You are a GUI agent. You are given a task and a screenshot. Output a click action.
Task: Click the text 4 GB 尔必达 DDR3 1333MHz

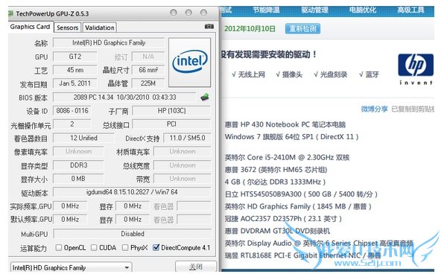click(x=275, y=182)
